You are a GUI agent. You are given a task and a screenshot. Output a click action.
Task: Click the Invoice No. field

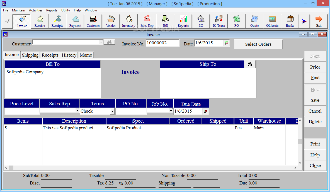[162, 43]
